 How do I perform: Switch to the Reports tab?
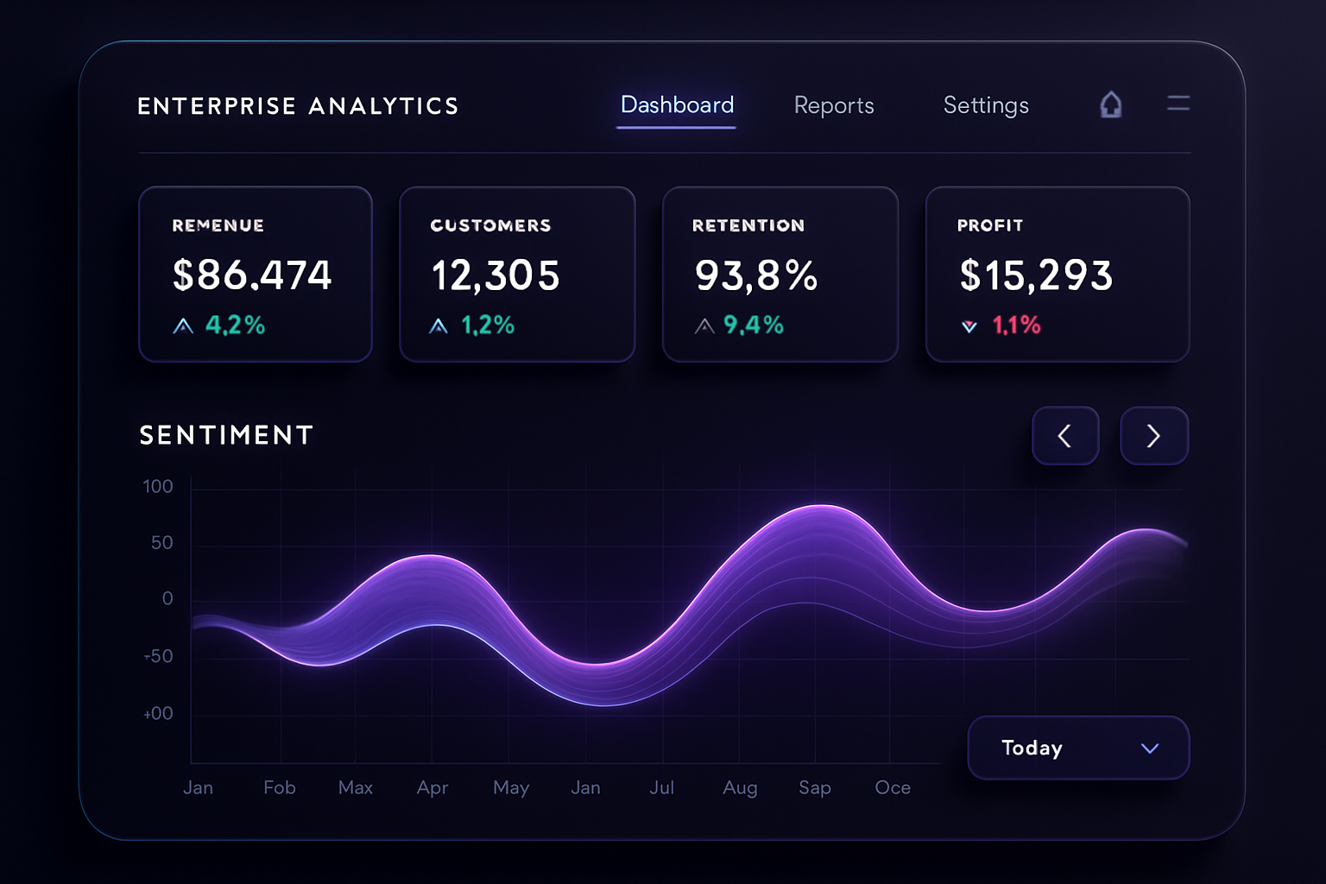(x=833, y=105)
